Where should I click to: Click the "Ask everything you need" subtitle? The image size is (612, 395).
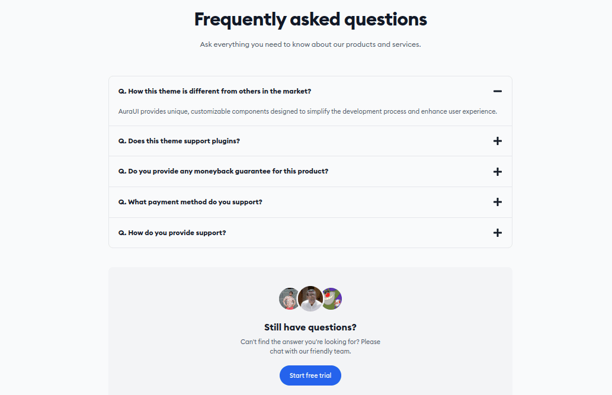click(x=310, y=44)
